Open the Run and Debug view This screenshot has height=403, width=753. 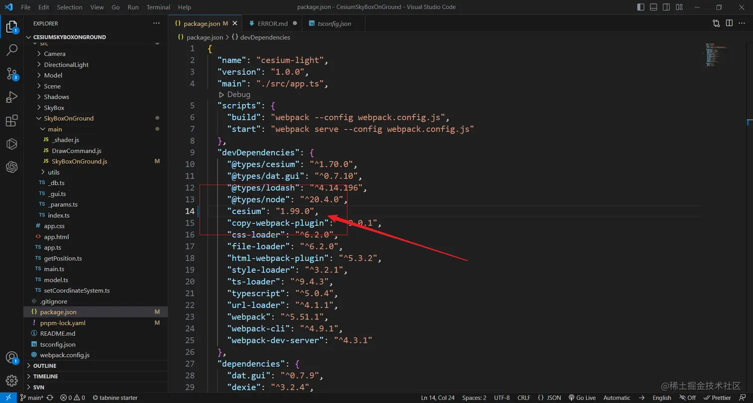(x=11, y=97)
